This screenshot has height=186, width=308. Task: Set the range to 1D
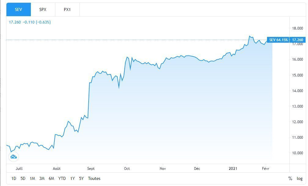coord(14,178)
